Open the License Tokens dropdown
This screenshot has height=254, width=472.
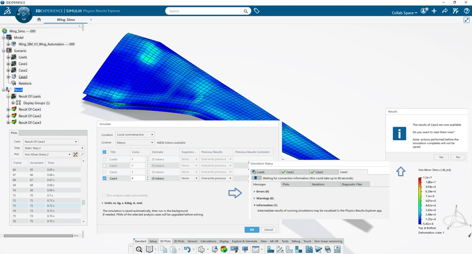pos(135,143)
